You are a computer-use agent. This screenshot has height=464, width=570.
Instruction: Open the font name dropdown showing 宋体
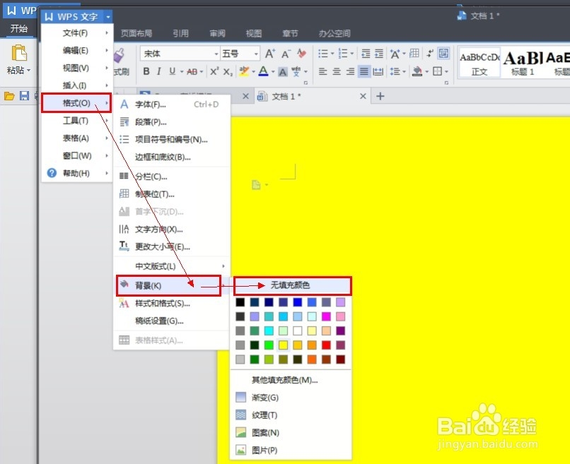[x=216, y=53]
